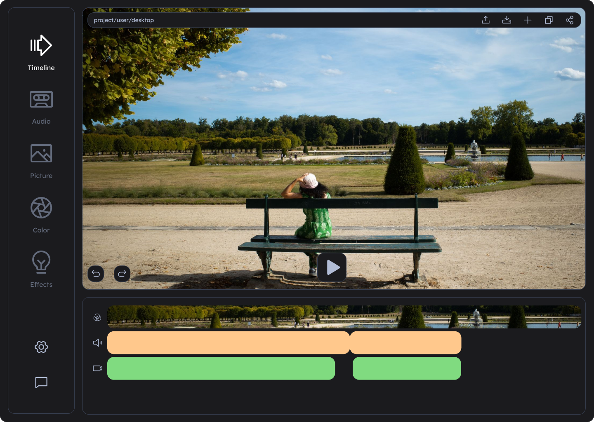Image resolution: width=594 pixels, height=422 pixels.
Task: Click the duplicate windows icon
Action: [549, 20]
